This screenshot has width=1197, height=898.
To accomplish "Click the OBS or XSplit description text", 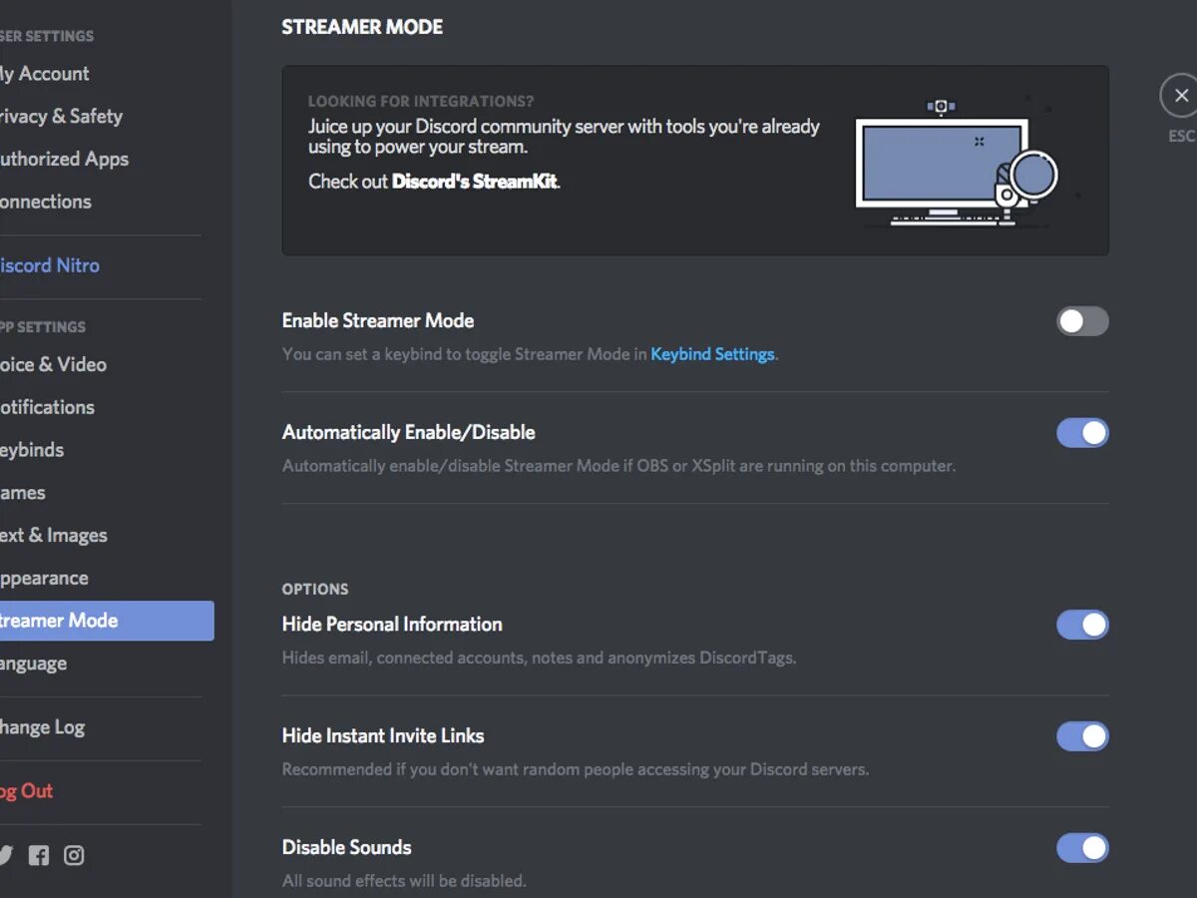I will [618, 466].
